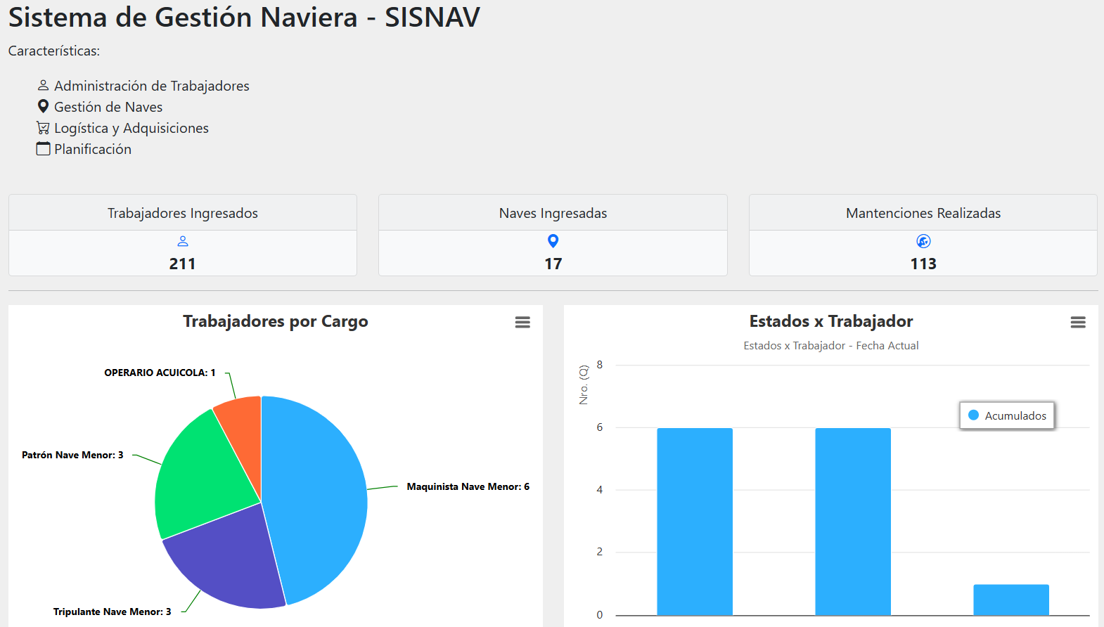Toggle the Acumulados series in legend
This screenshot has width=1104, height=627.
coord(1007,415)
